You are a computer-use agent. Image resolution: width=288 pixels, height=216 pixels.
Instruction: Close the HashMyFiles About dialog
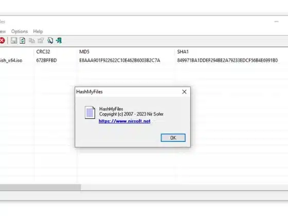click(184, 92)
